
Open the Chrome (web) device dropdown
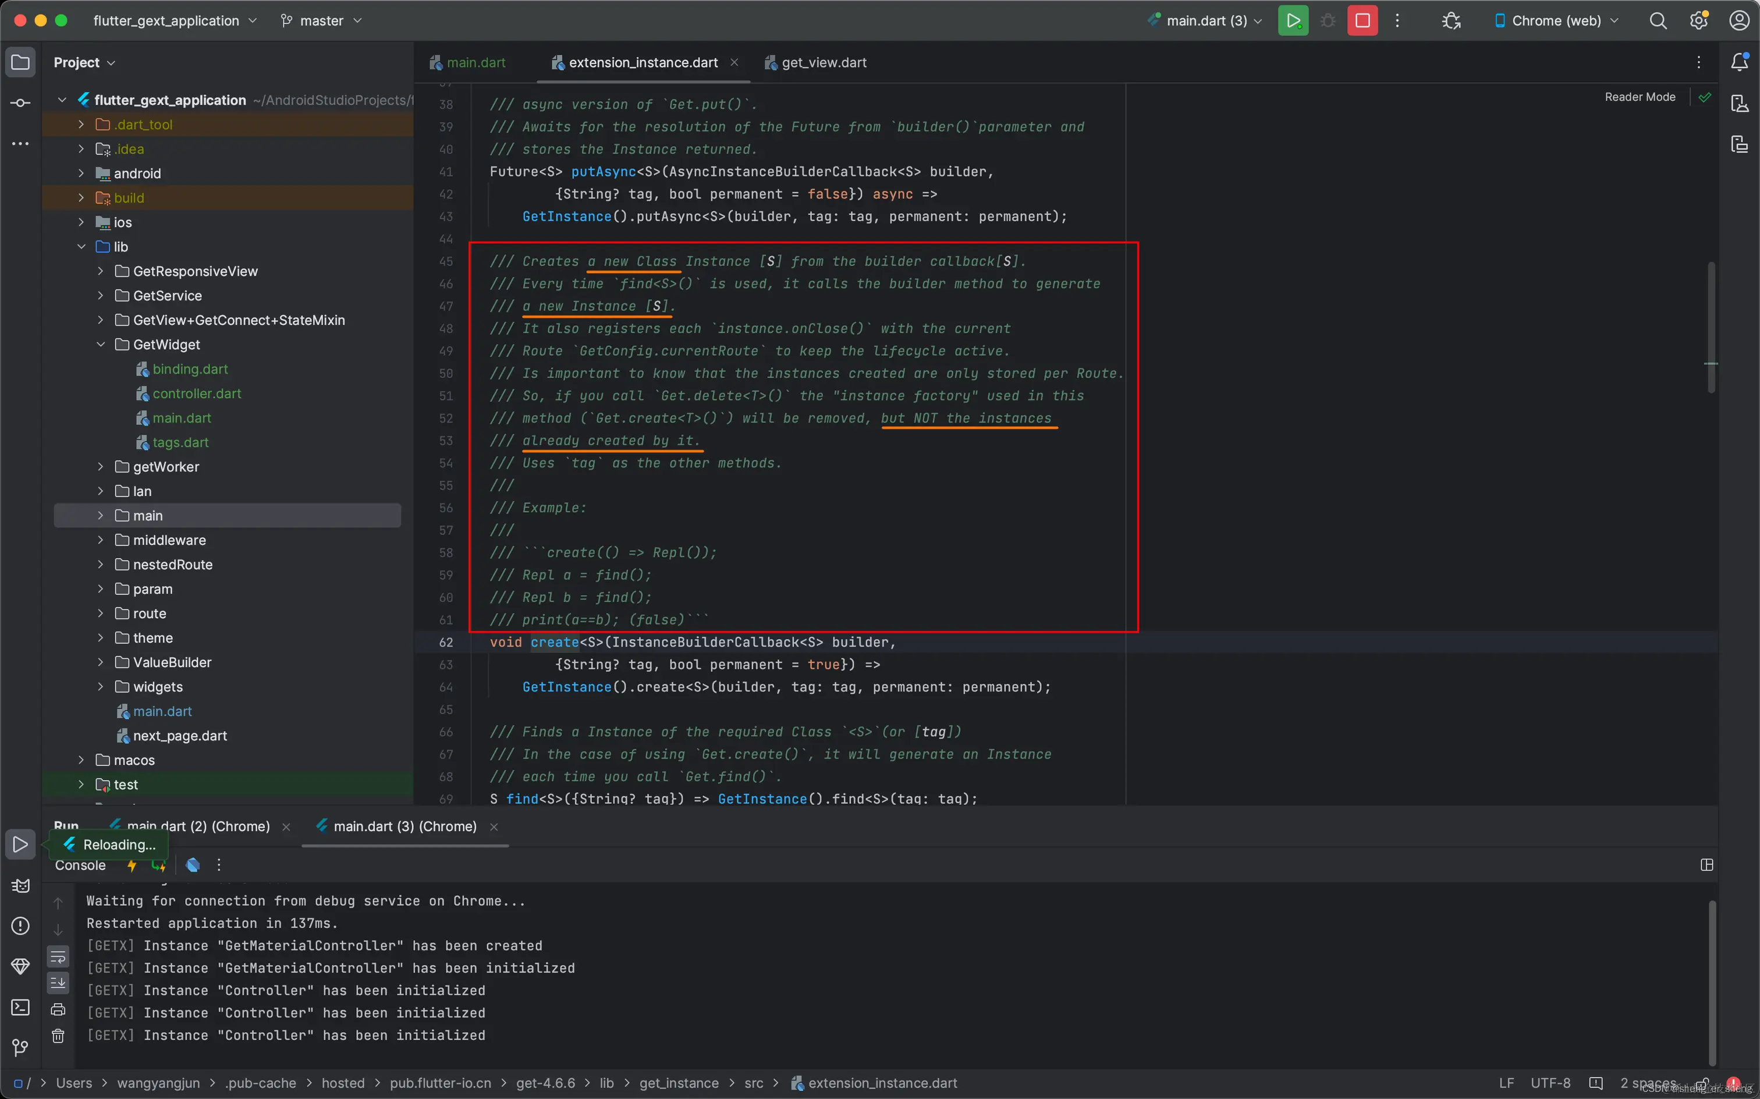[x=1556, y=20]
